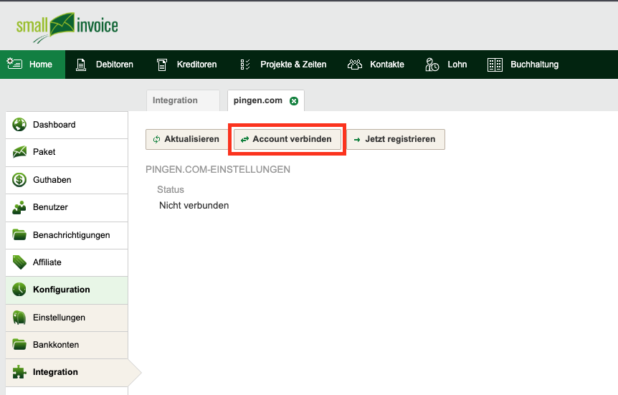The image size is (618, 395).
Task: Click the Jetzt registrieren button label
Action: point(400,139)
